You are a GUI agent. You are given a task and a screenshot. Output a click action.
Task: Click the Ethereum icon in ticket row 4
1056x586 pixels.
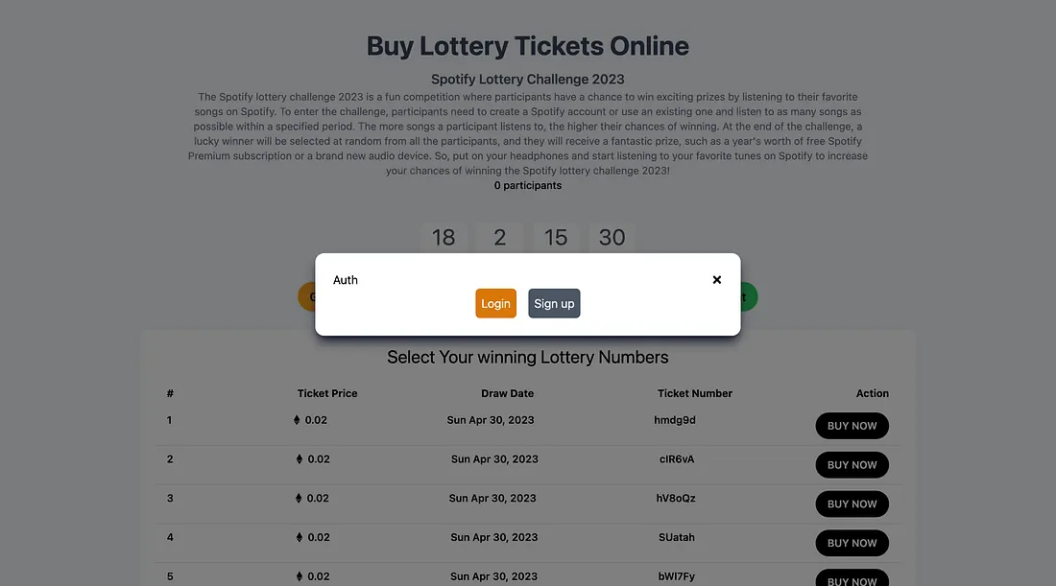click(299, 537)
